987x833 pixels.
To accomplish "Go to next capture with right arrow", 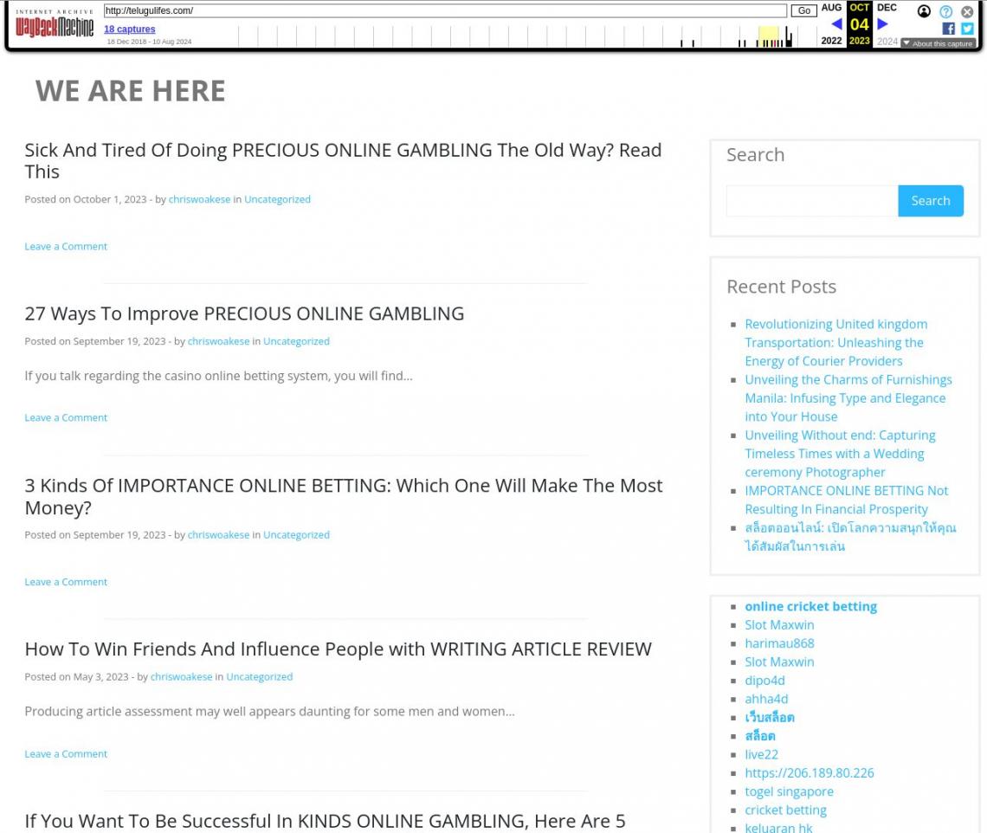I will click(882, 24).
